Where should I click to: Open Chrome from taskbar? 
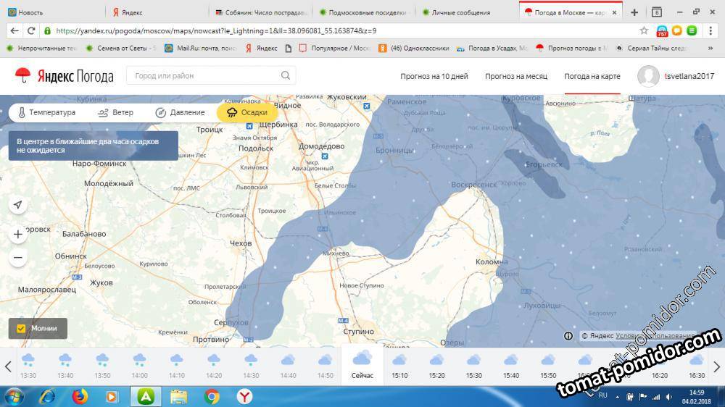[212, 397]
